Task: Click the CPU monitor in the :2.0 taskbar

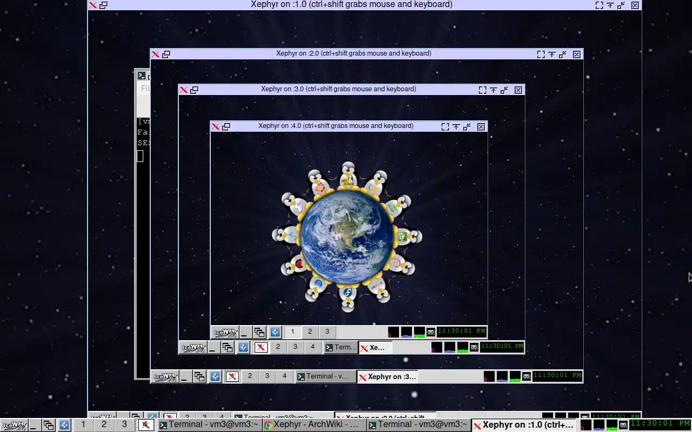Action: coord(489,376)
